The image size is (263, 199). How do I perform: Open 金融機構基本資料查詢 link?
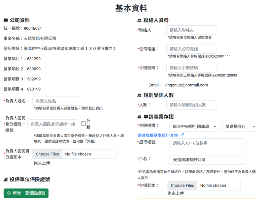click(x=157, y=135)
